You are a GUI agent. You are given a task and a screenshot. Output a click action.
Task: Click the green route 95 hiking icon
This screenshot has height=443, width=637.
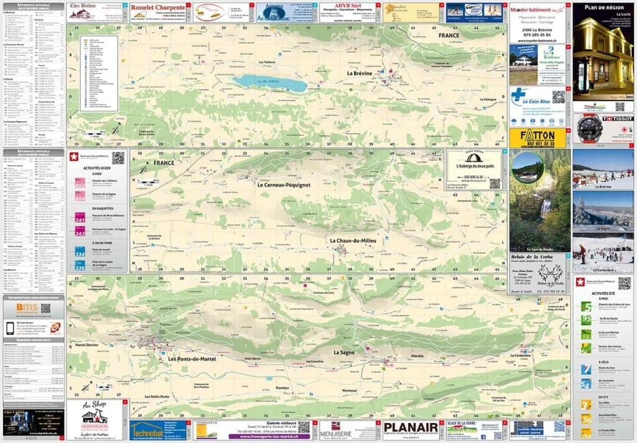[586, 320]
